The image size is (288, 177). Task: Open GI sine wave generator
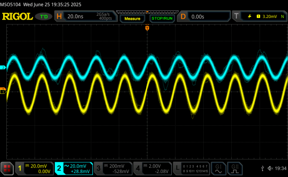pyautogui.click(x=218, y=168)
